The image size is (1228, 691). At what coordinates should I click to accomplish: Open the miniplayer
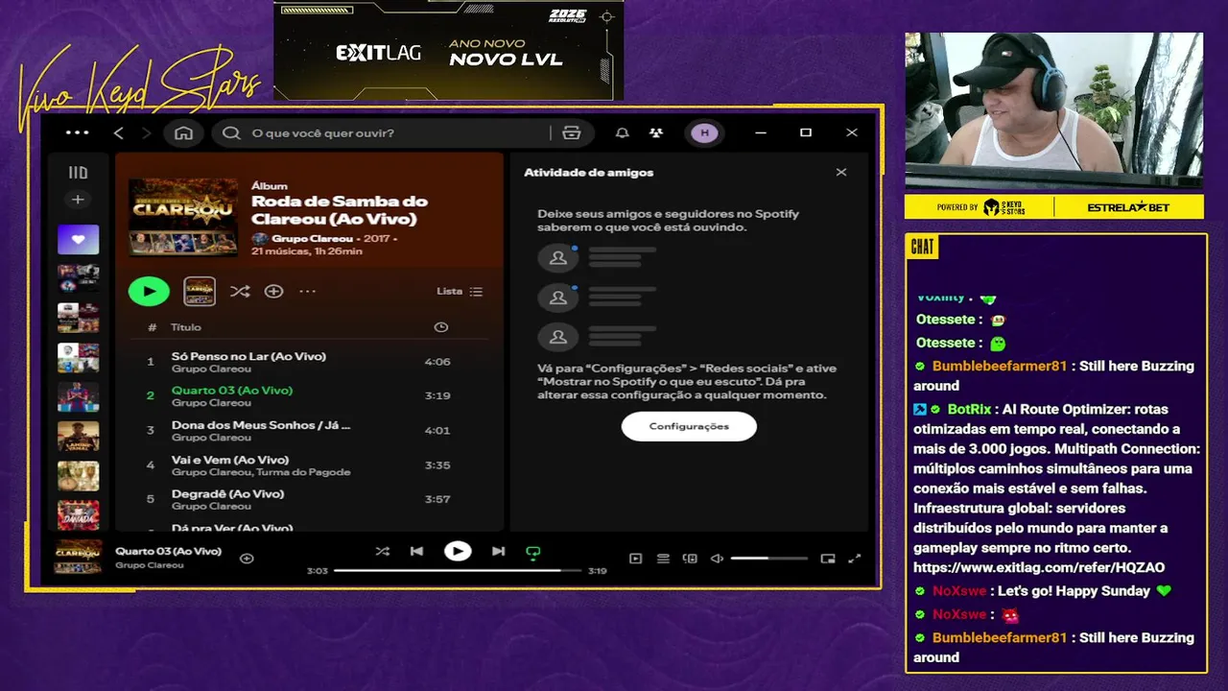(828, 559)
